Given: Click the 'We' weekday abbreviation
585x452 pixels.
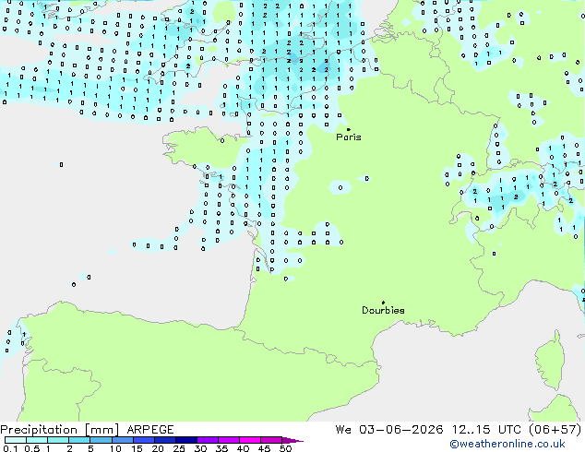Looking at the screenshot, I should click(x=343, y=430).
